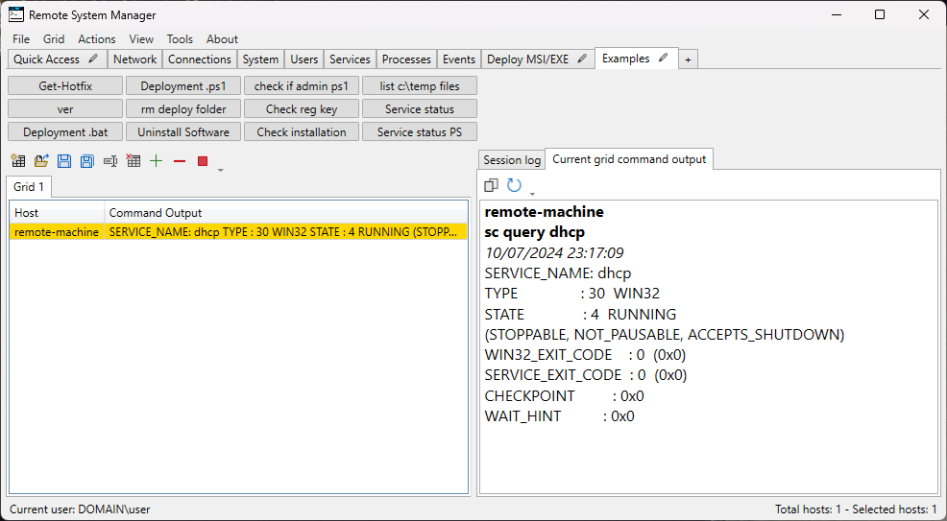Image resolution: width=947 pixels, height=521 pixels.
Task: Select the remote-machine host cell
Action: (x=57, y=232)
